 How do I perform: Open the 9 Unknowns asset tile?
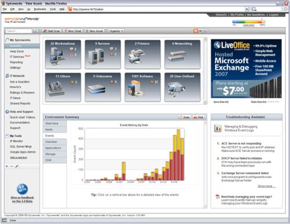103,87
